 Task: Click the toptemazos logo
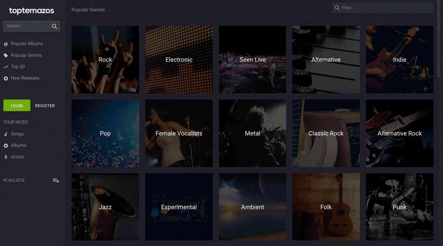(32, 11)
